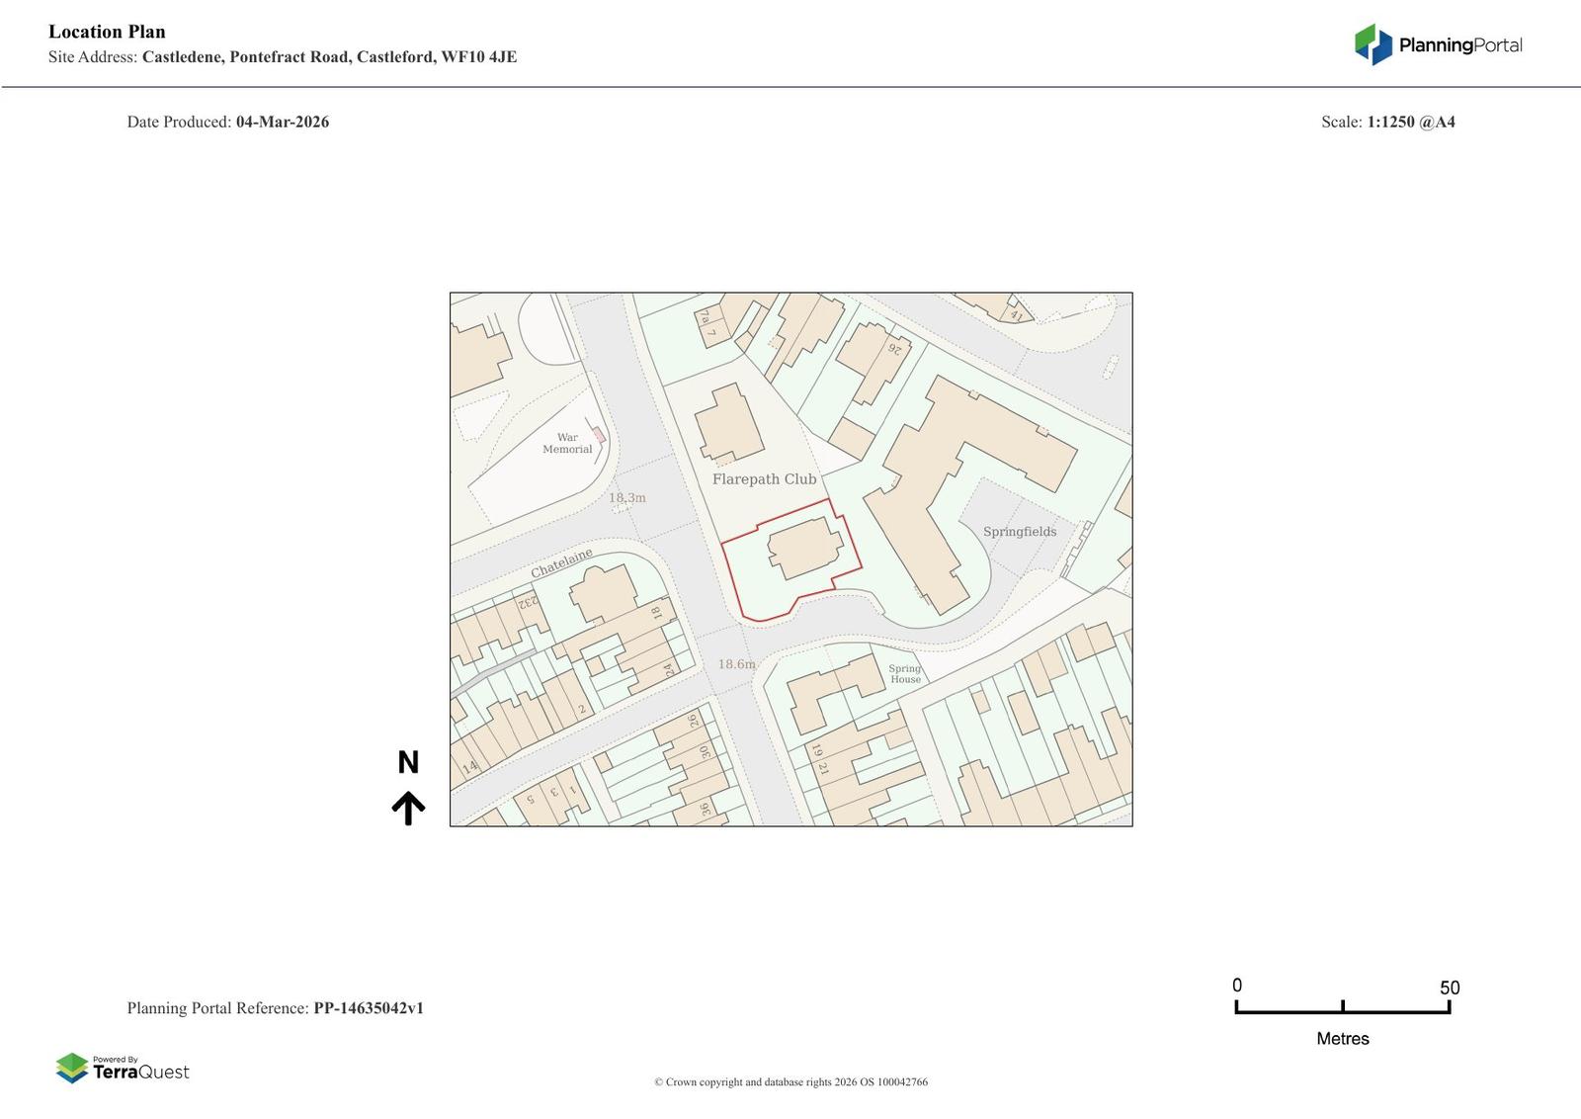Image resolution: width=1581 pixels, height=1119 pixels.
Task: Click the PlanningPortal logo icon
Action: coord(1373,44)
